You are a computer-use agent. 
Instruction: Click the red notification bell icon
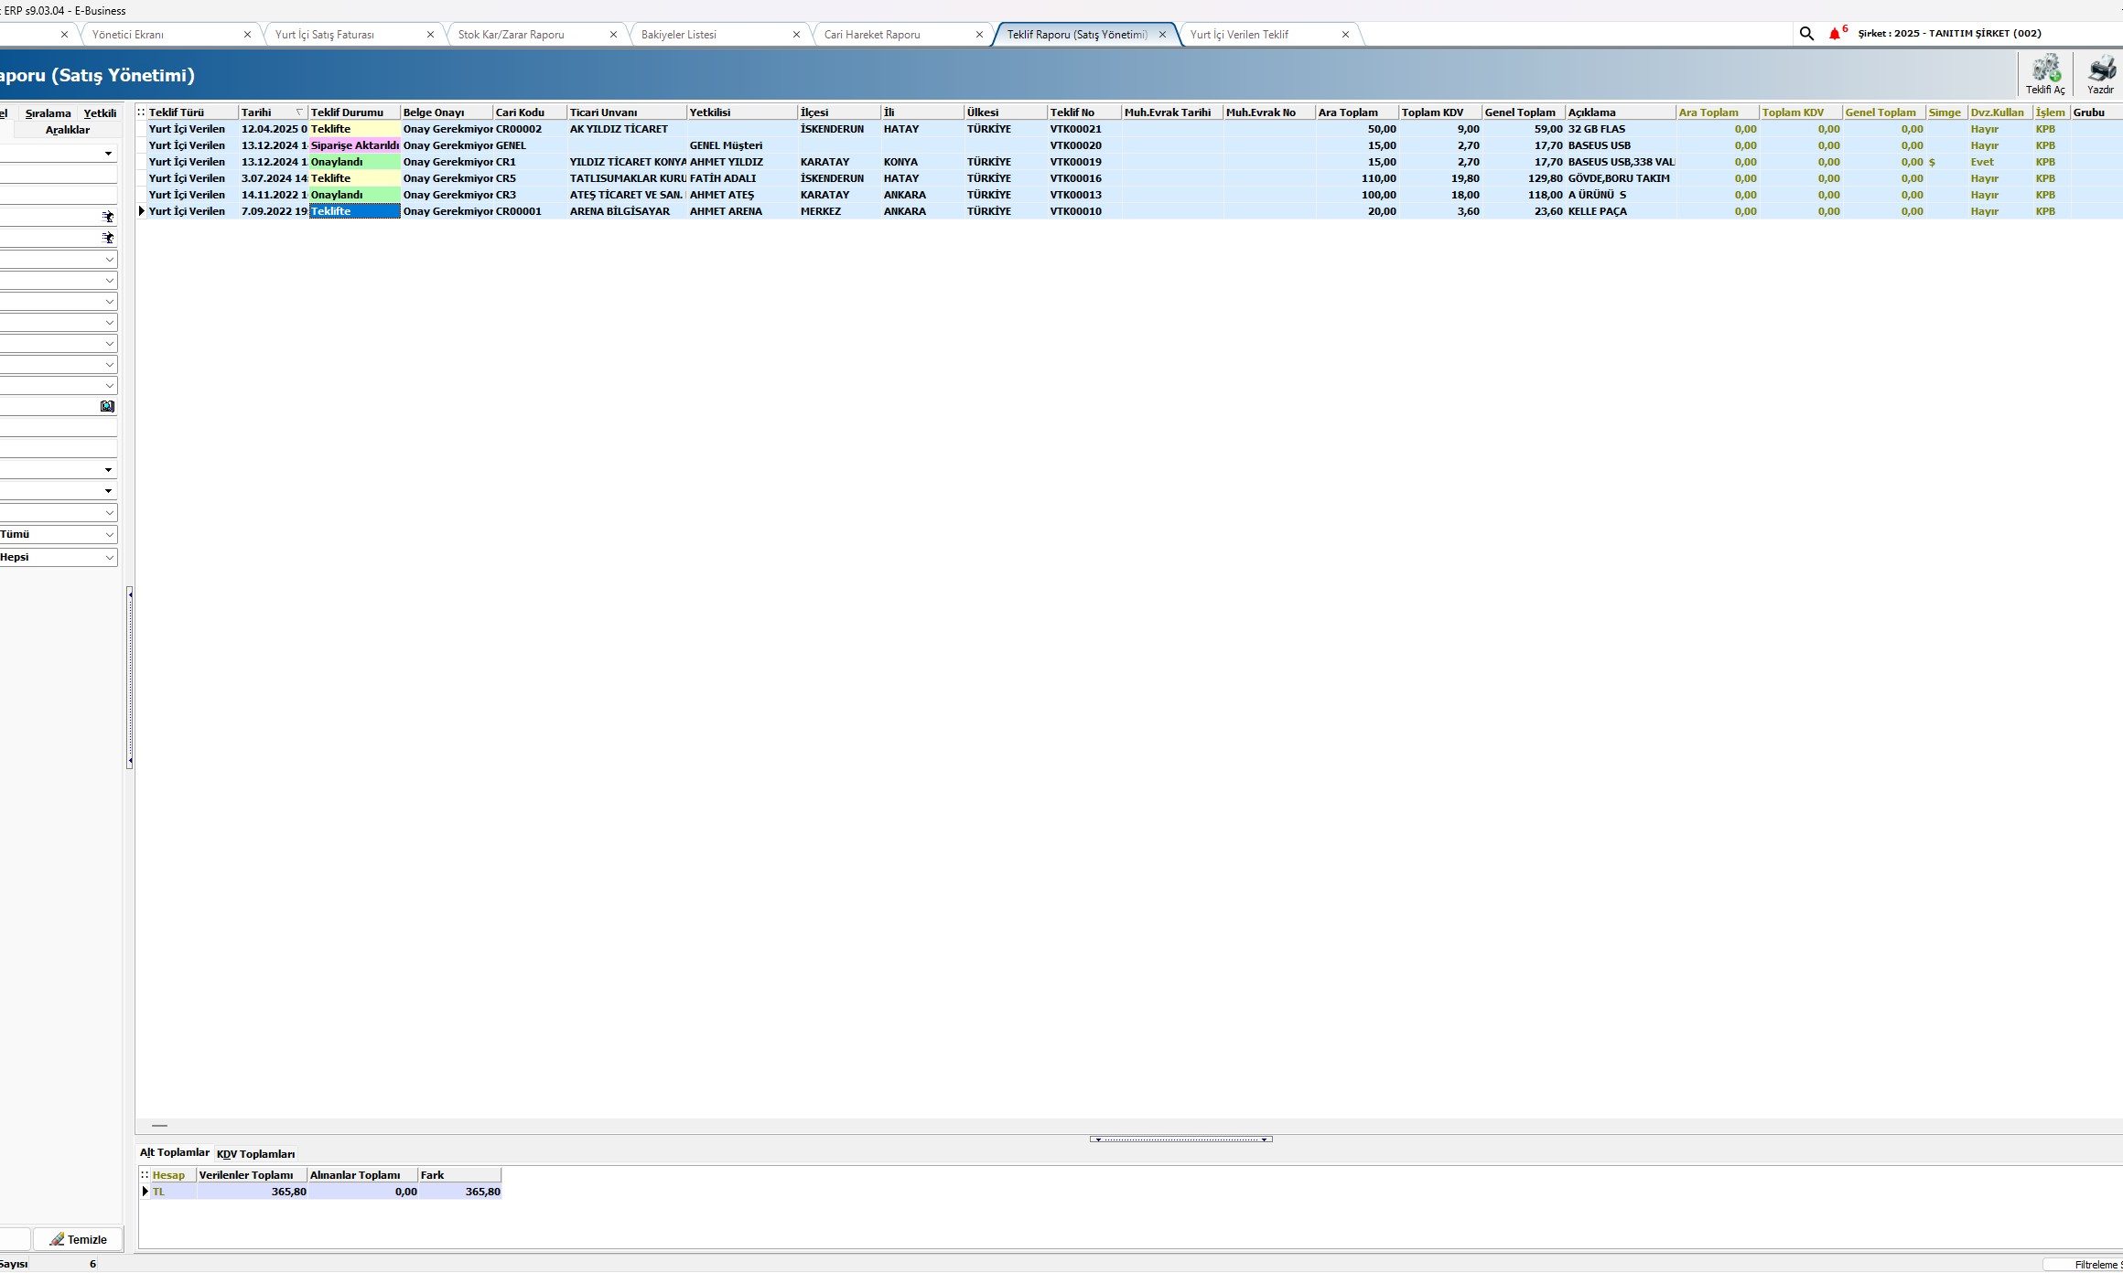pyautogui.click(x=1834, y=34)
